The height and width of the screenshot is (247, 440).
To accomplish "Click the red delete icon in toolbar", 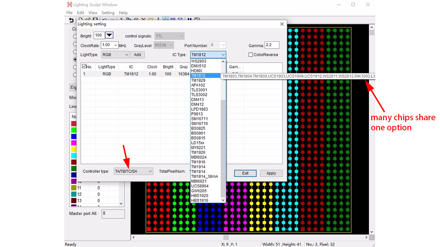I will [x=143, y=19].
